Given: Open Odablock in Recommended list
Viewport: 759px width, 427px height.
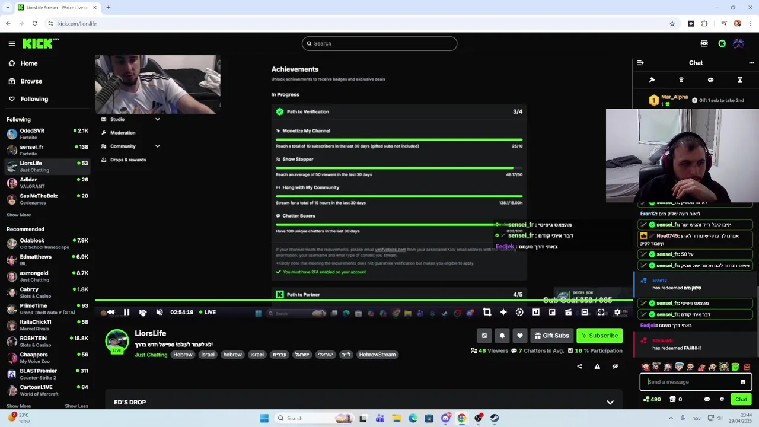Looking at the screenshot, I should (47, 244).
